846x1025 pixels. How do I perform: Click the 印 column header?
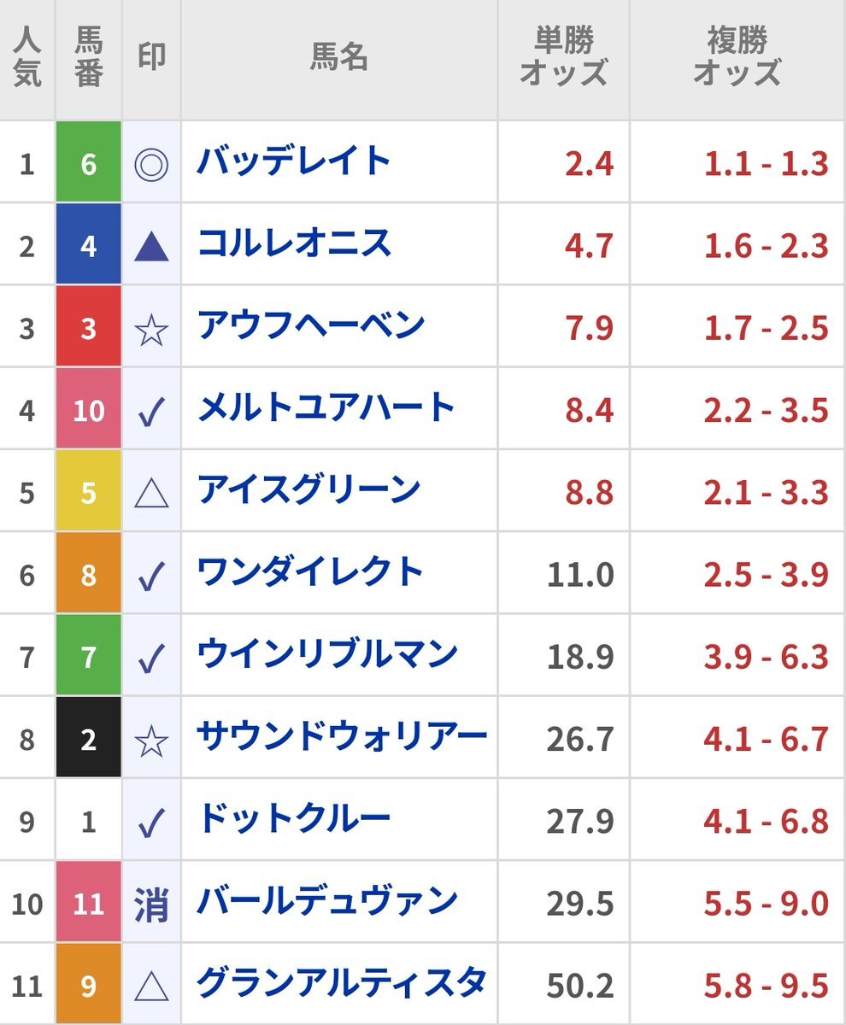click(x=151, y=58)
